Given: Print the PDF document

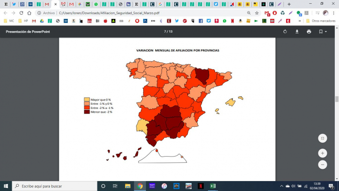Looking at the screenshot, I should pyautogui.click(x=309, y=32).
